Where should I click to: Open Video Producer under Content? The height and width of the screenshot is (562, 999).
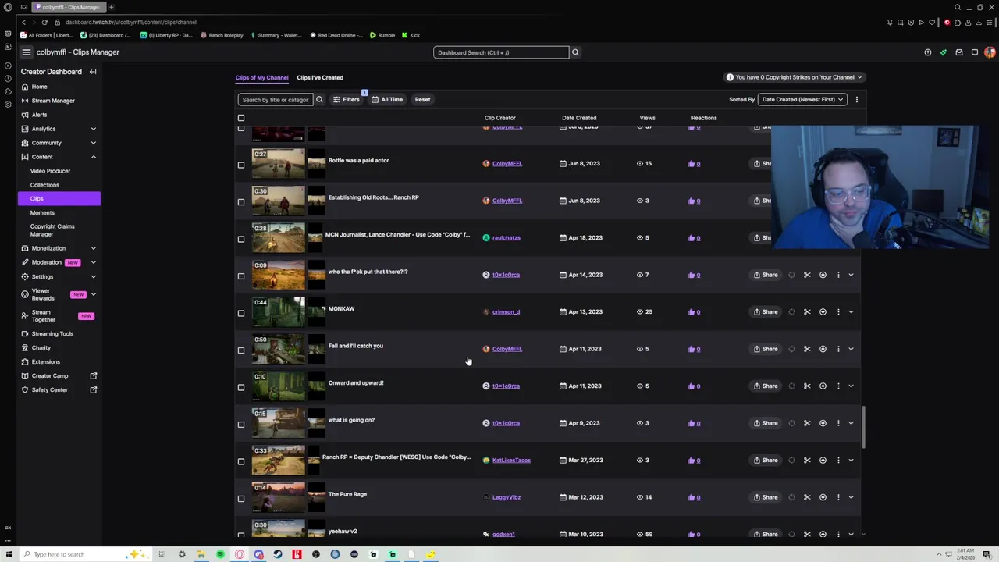coord(50,171)
